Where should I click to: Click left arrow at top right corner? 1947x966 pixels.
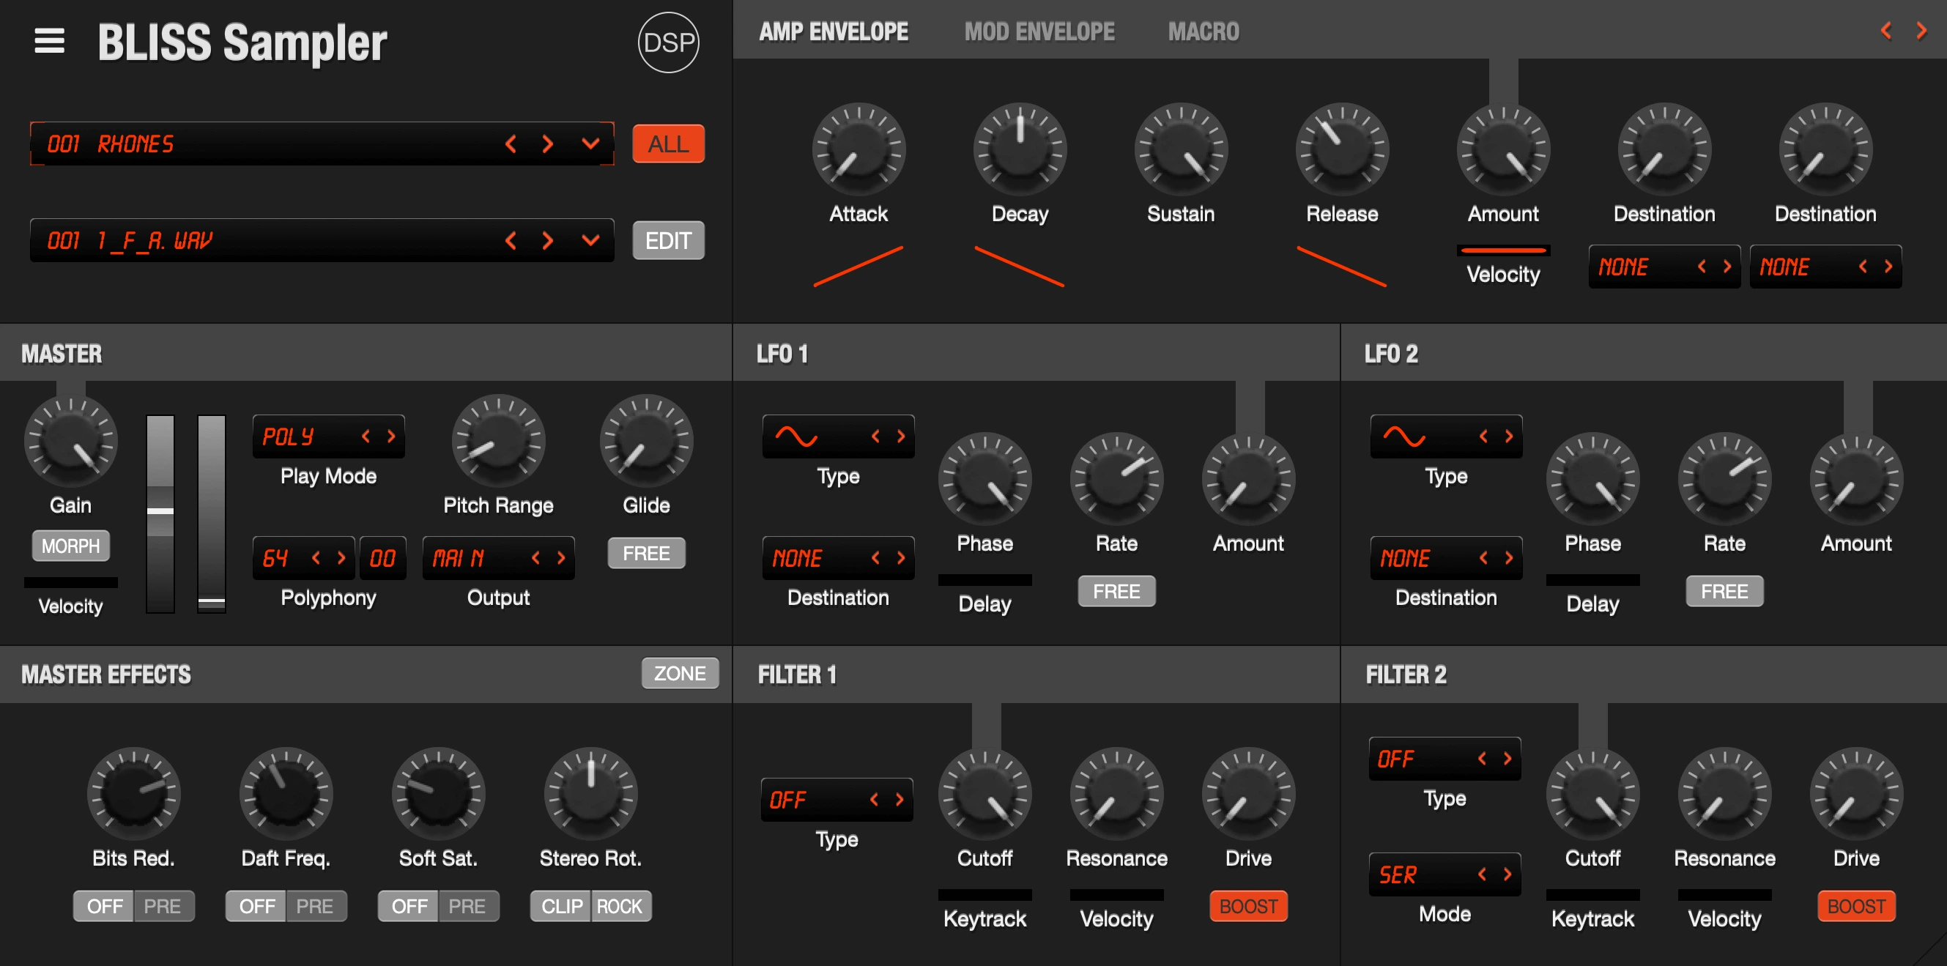(1885, 31)
